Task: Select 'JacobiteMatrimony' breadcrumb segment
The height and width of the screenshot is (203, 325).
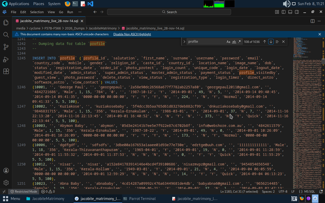Action: [103, 28]
